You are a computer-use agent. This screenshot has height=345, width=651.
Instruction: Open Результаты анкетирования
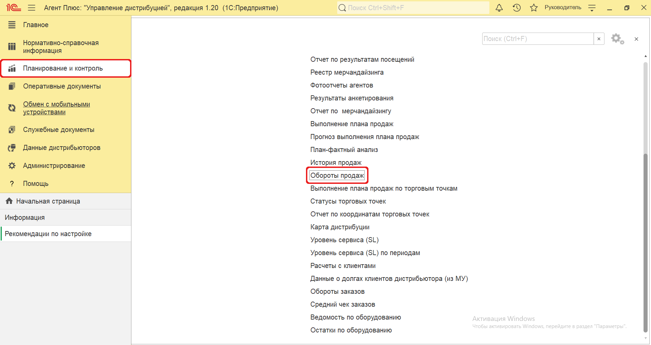[352, 98]
